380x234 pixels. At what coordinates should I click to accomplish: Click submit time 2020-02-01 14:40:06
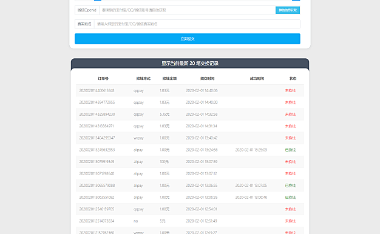click(202, 90)
